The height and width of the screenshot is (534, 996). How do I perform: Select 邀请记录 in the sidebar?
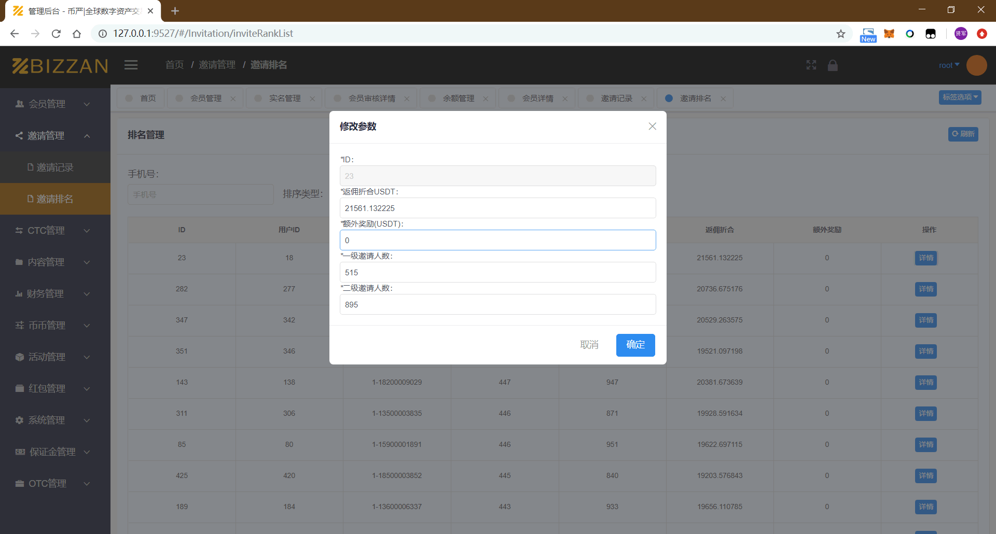55,167
